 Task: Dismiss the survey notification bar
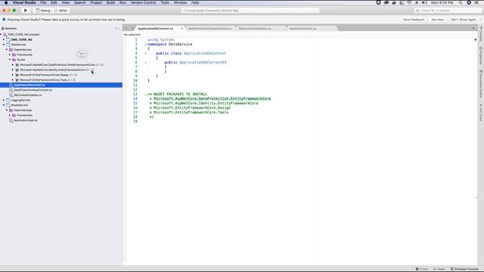(x=481, y=20)
